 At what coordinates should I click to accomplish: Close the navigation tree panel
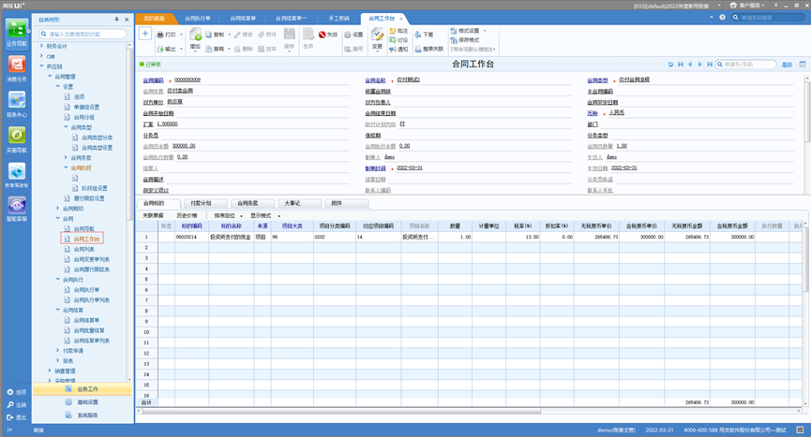point(127,19)
